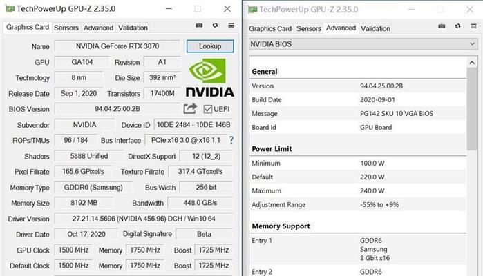This screenshot has width=483, height=276.
Task: Click the Transistors field 17400M
Action: tap(162, 93)
